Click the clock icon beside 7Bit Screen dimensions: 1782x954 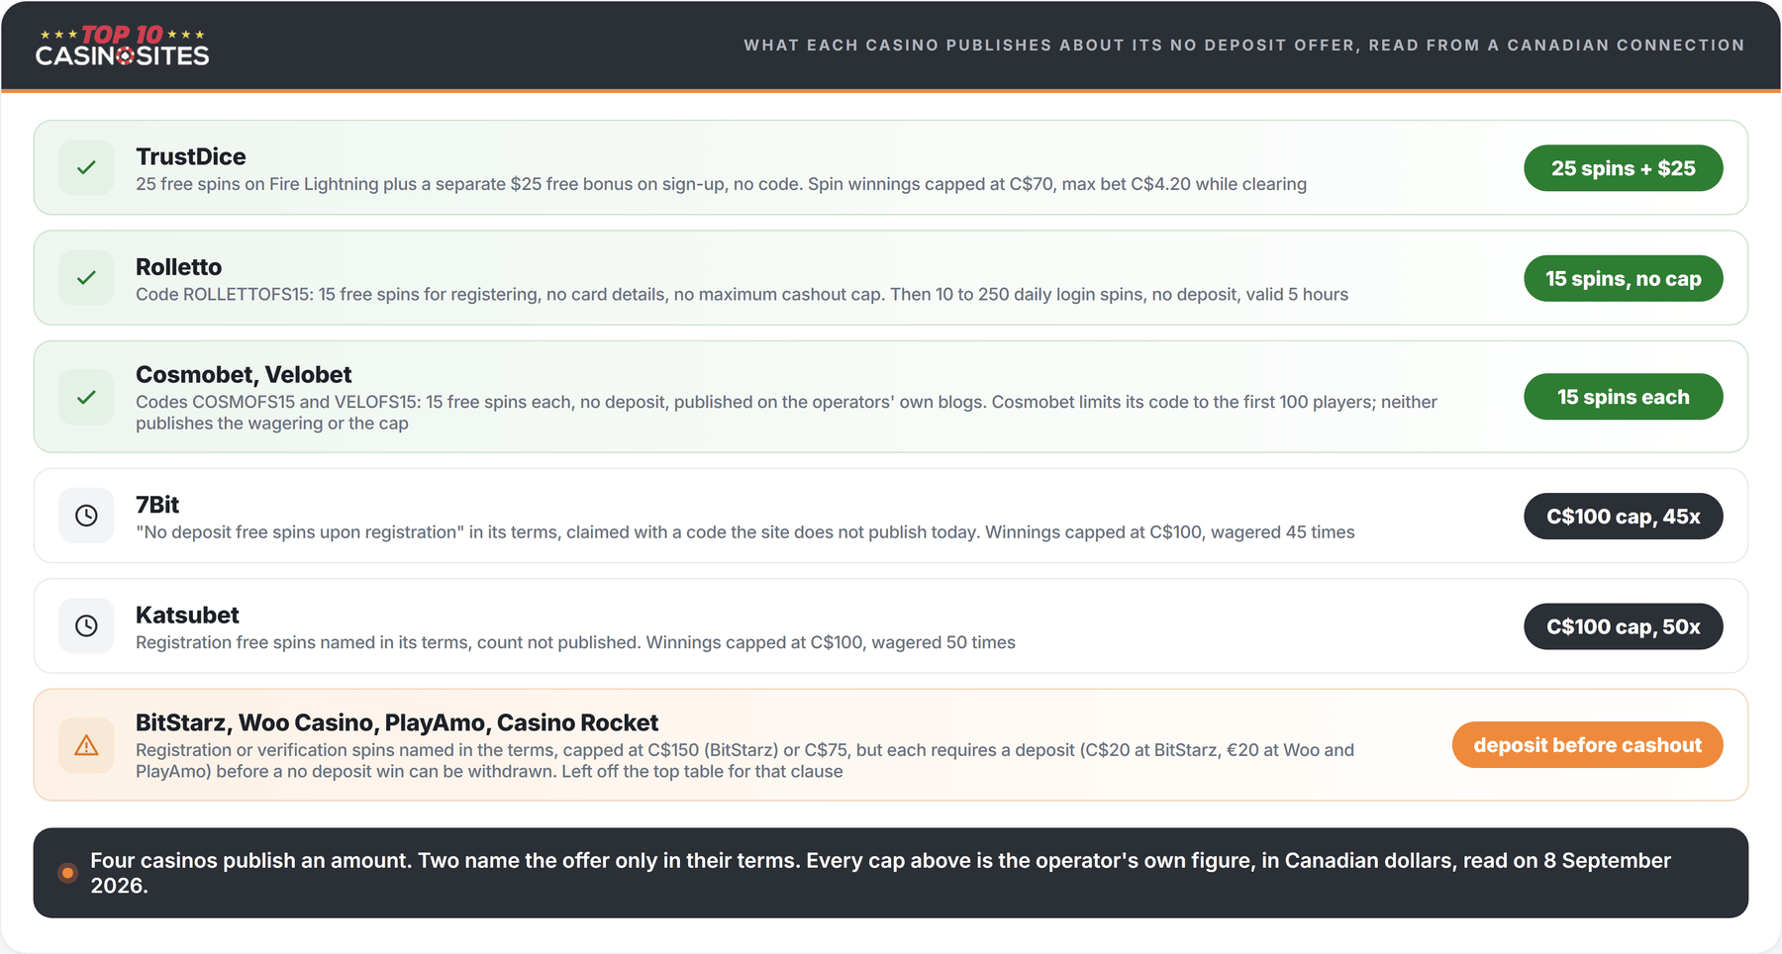(x=86, y=516)
